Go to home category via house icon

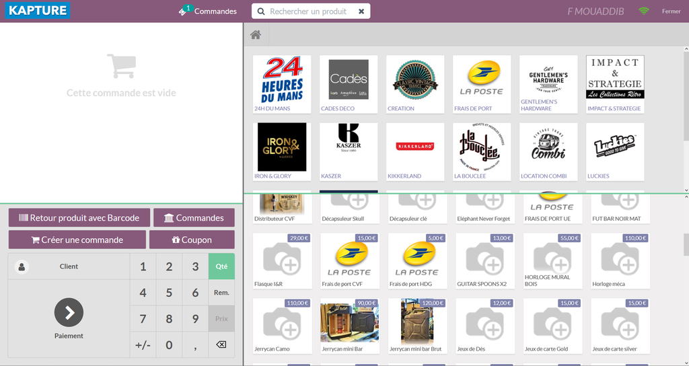point(256,35)
